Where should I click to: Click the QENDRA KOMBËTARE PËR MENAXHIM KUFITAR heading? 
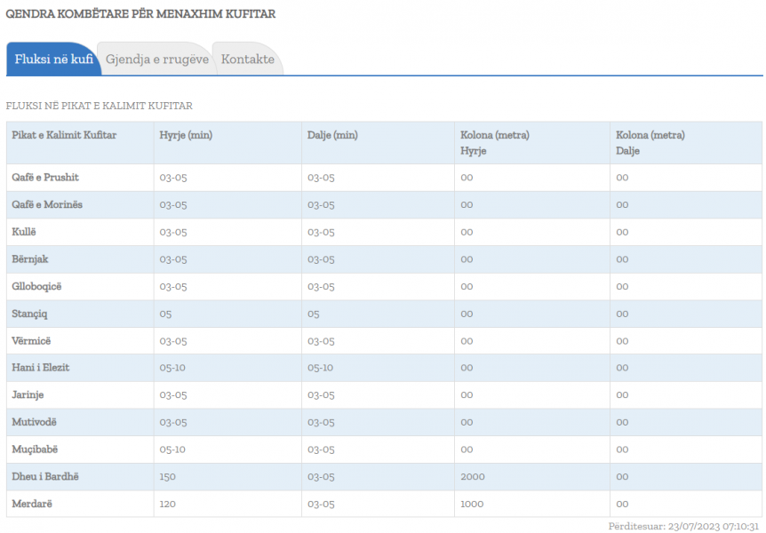[140, 13]
